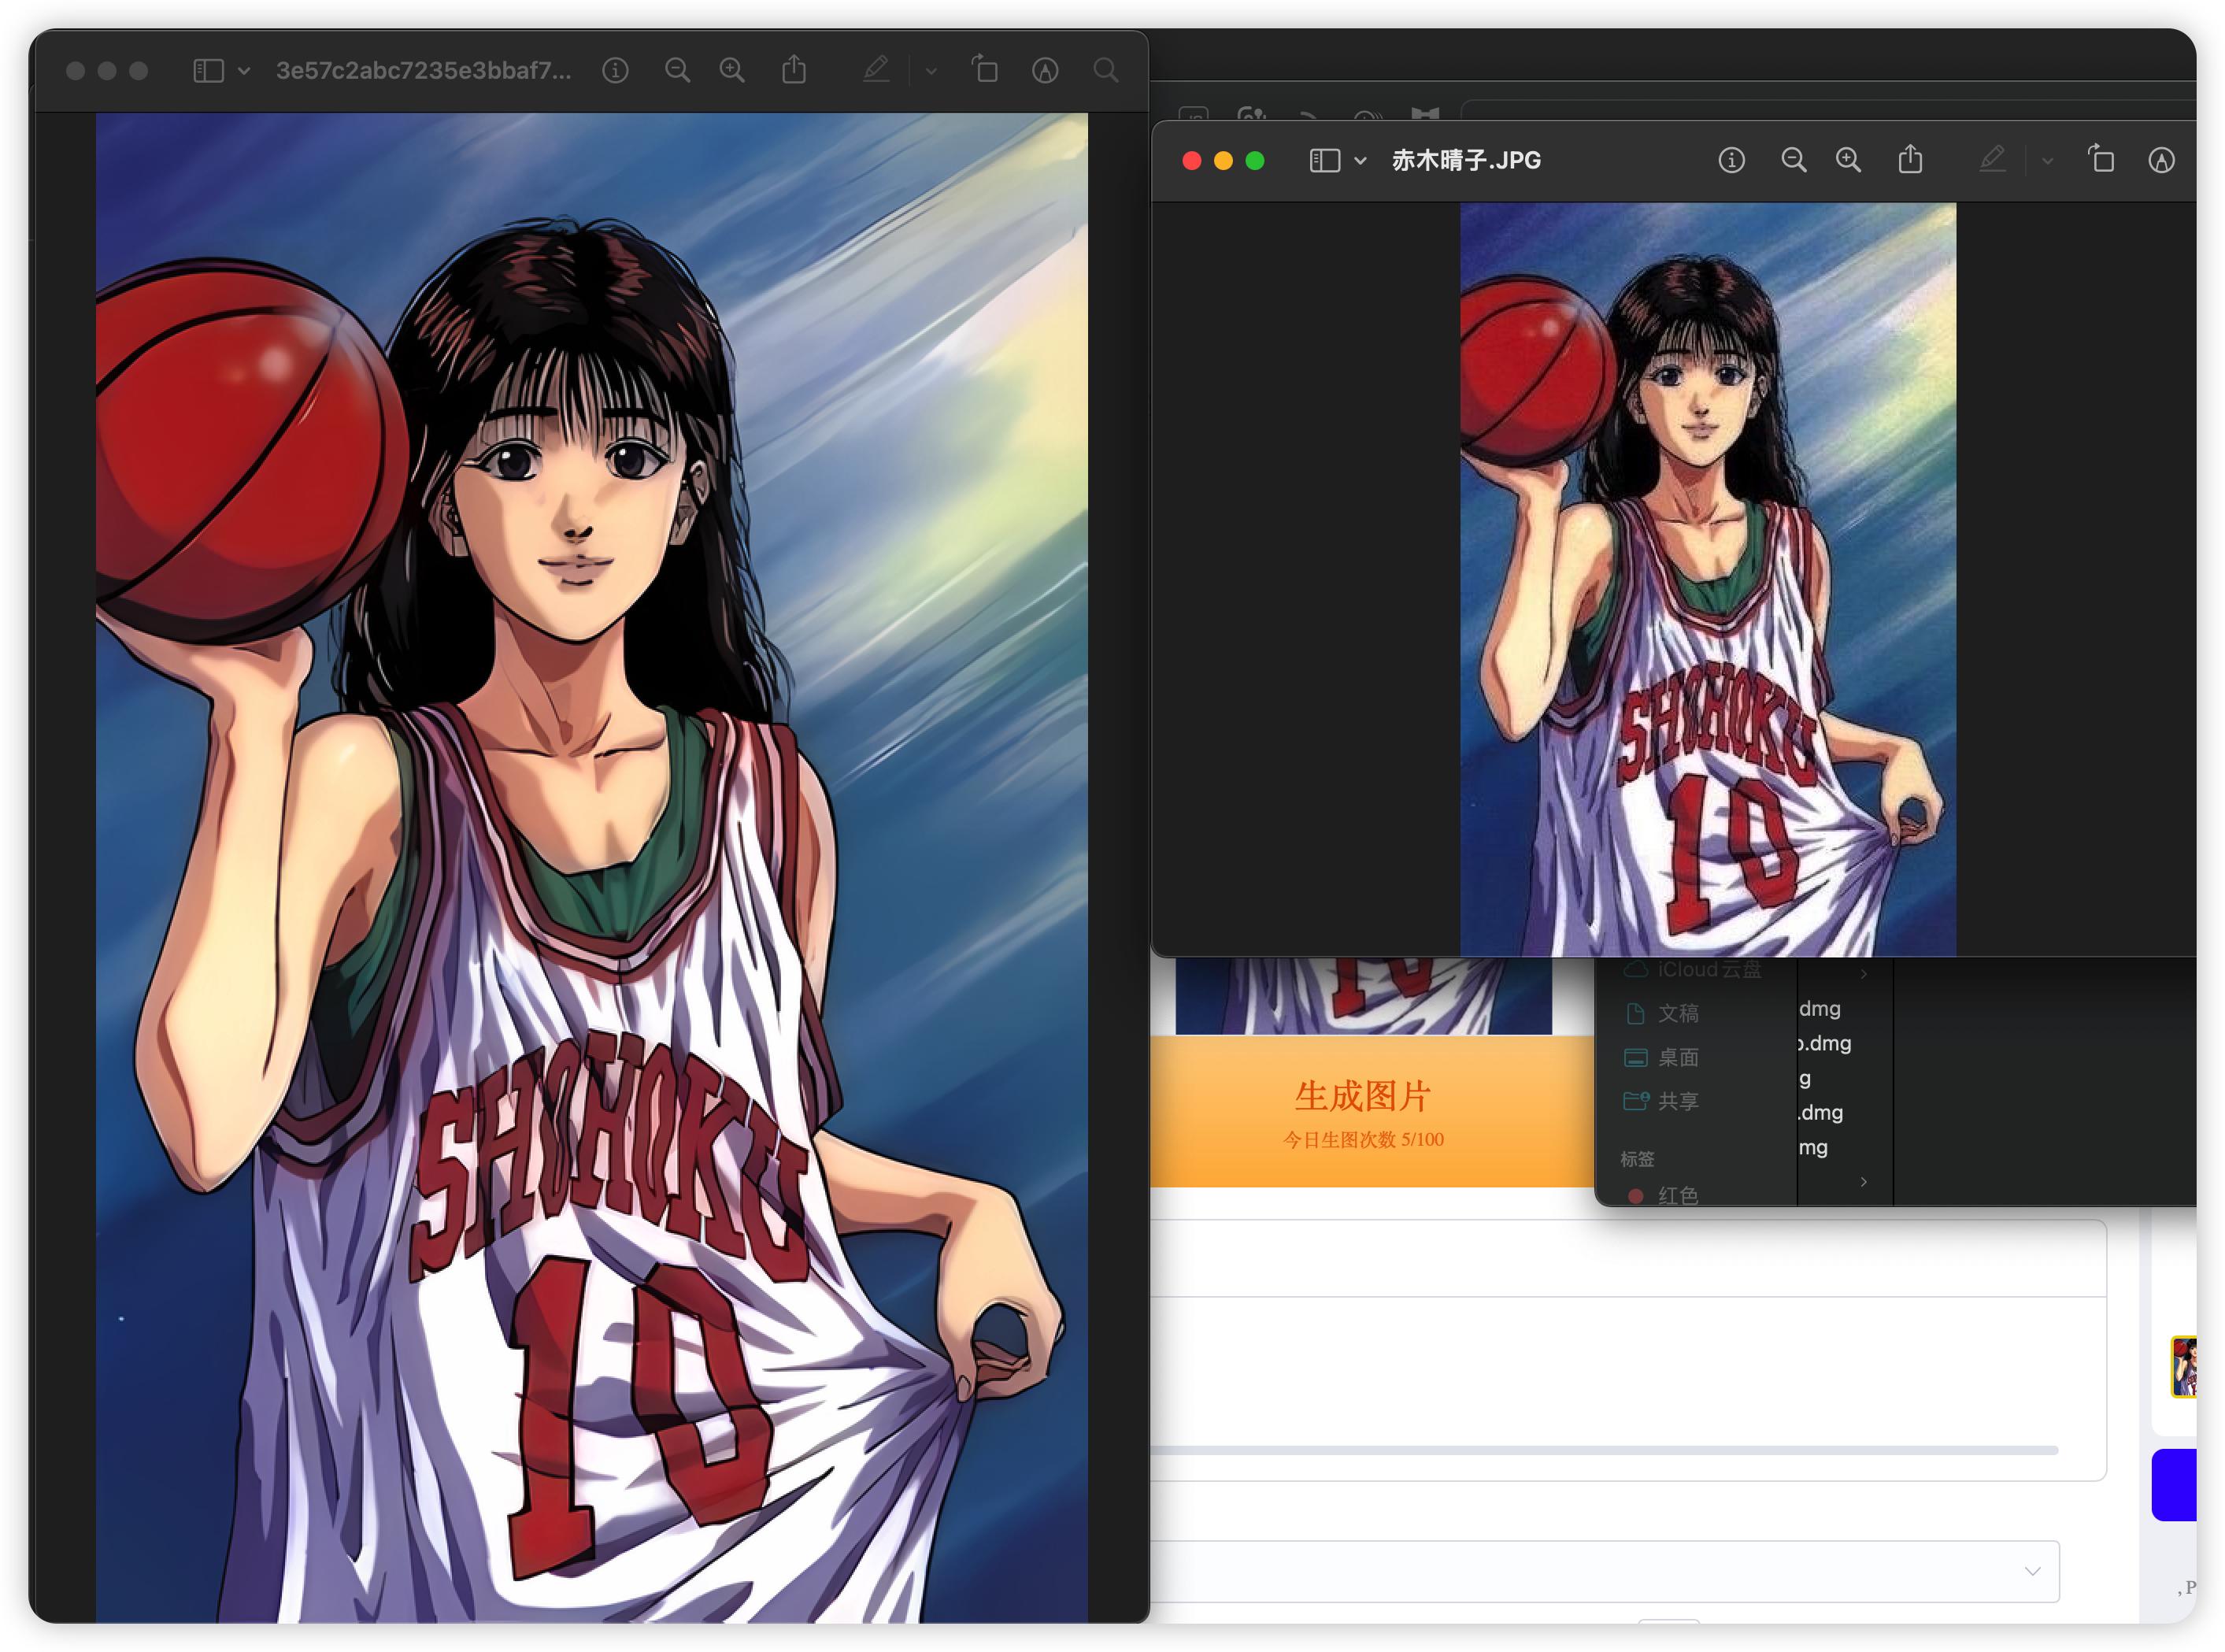Close the 赤木晴子.JPG window
This screenshot has height=1652, width=2225.
point(1192,161)
